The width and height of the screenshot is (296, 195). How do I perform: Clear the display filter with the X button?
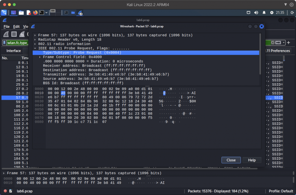click(273, 43)
